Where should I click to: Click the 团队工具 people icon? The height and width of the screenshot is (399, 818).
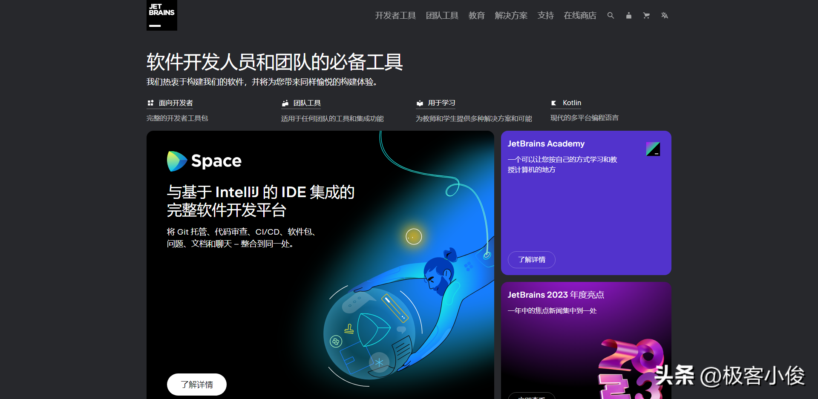(x=285, y=103)
